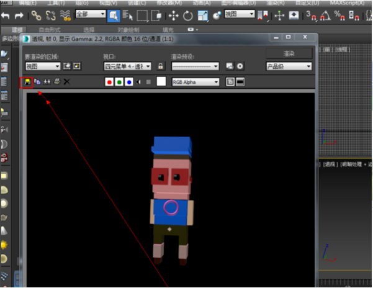Screen dimensions: 373x288
Task: Activate the Select and Rotate tool
Action: 187,16
